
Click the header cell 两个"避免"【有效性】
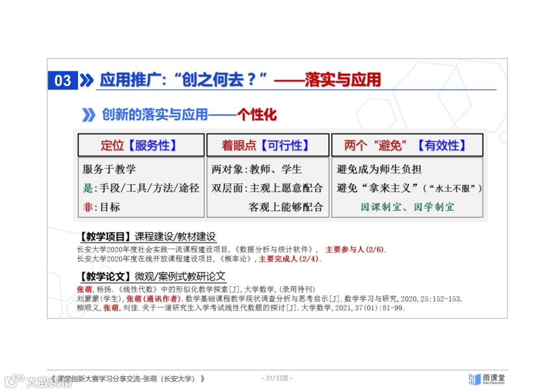tap(407, 145)
